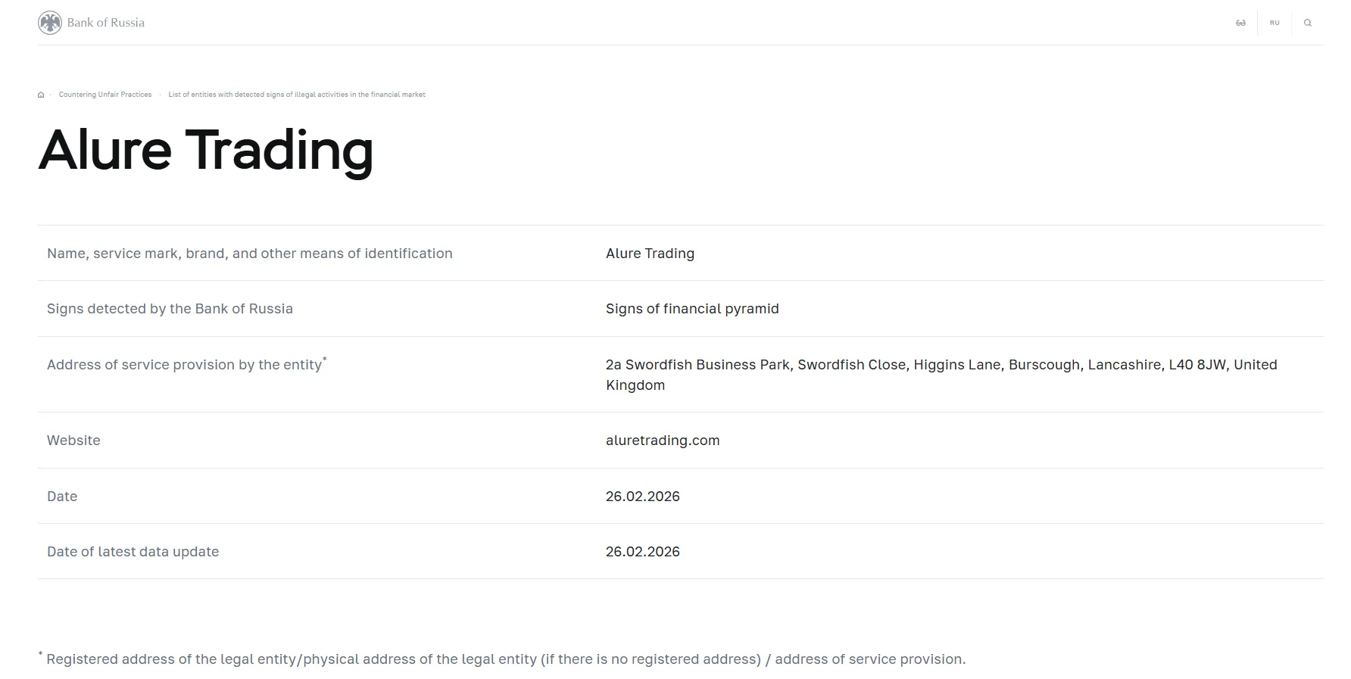
Task: Switch language to RU
Action: 1275,23
